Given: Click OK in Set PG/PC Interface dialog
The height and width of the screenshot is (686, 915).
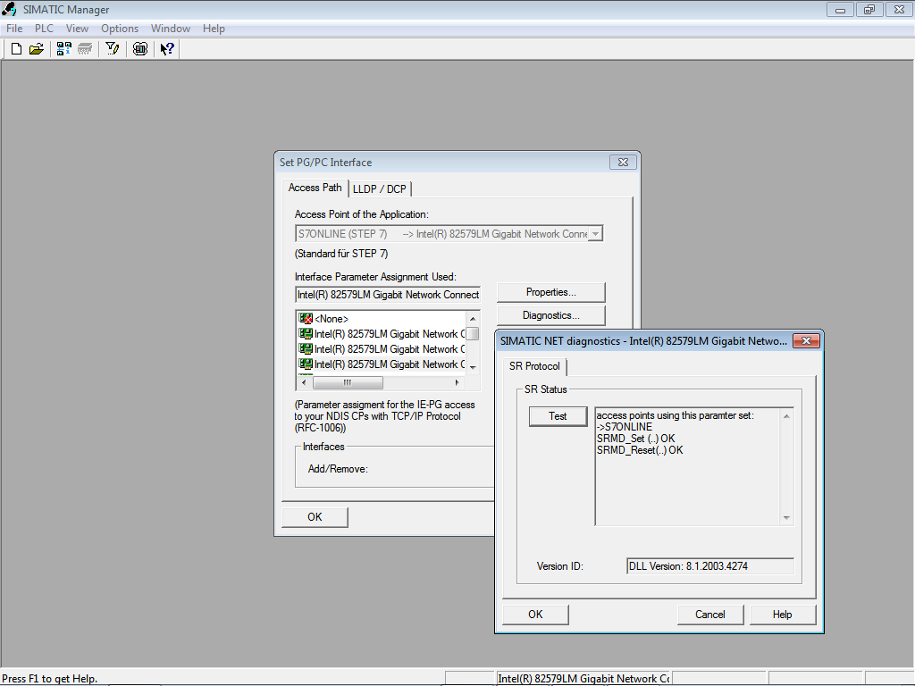Looking at the screenshot, I should point(315,517).
